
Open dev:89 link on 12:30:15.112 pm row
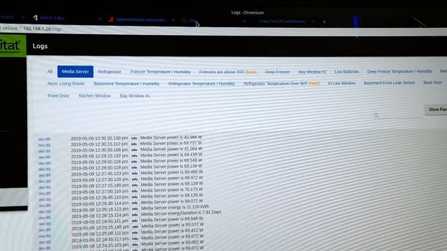click(x=44, y=145)
